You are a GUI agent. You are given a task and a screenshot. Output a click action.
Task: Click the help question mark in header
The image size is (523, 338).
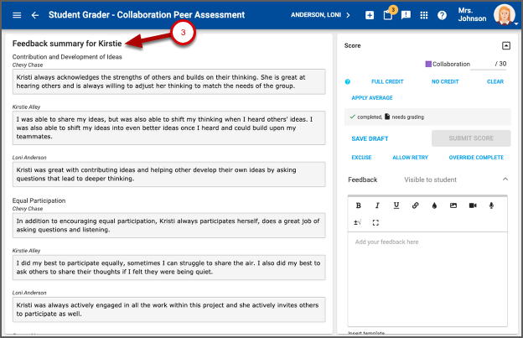pos(442,15)
